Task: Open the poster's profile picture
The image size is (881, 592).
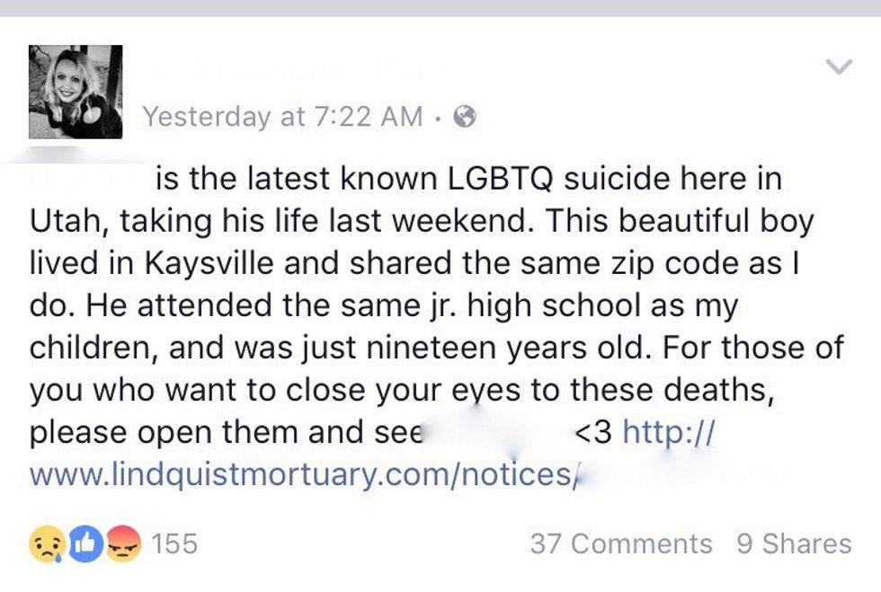Action: coord(76,92)
